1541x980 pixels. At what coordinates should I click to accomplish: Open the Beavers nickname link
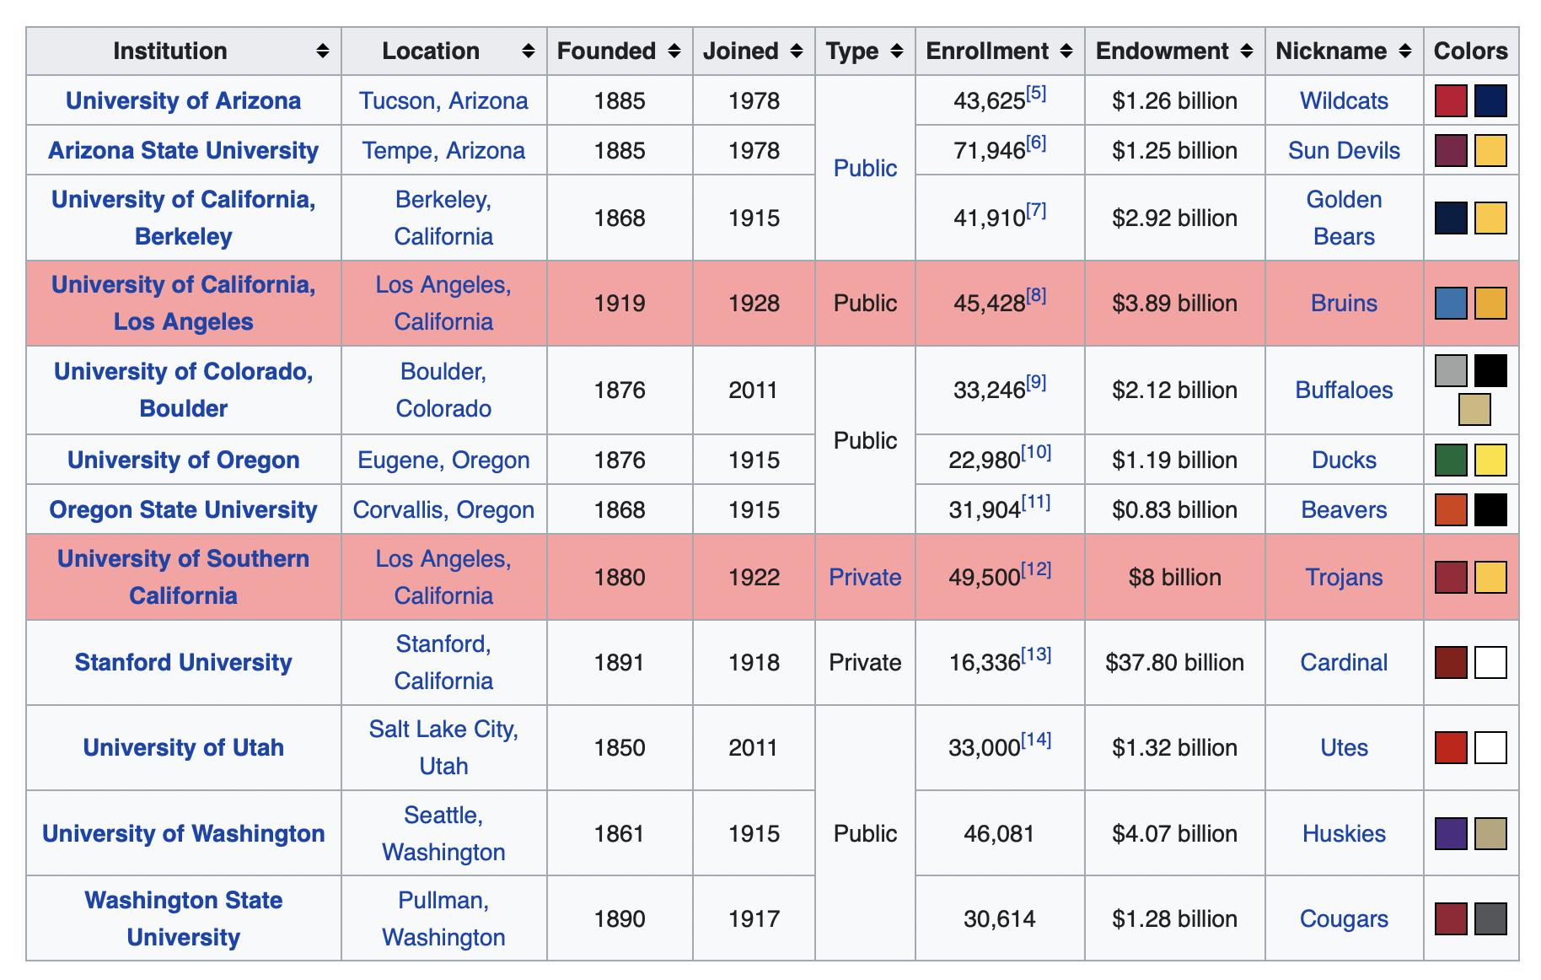tap(1344, 509)
